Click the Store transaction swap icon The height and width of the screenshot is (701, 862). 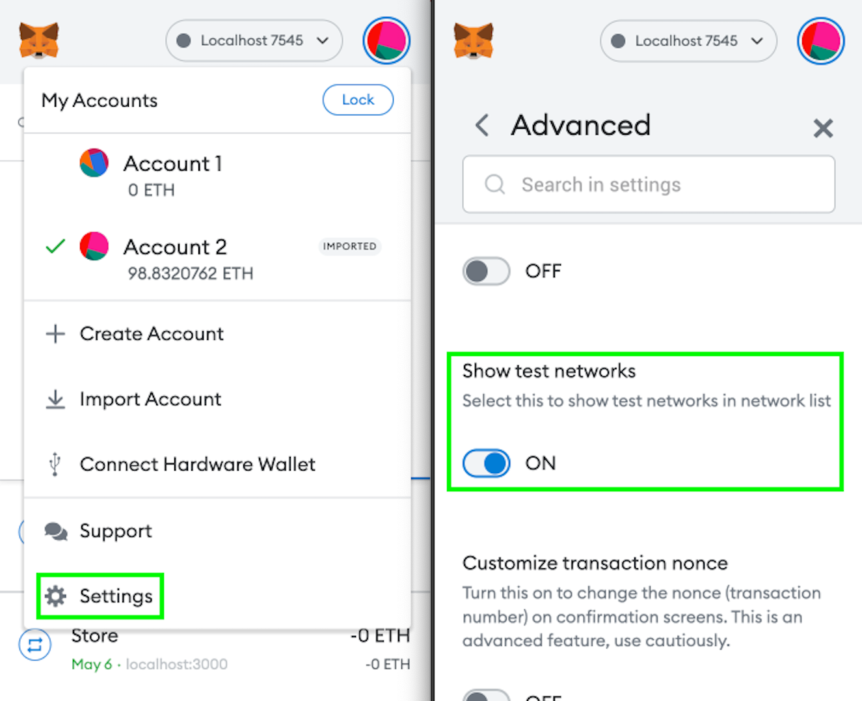[35, 644]
